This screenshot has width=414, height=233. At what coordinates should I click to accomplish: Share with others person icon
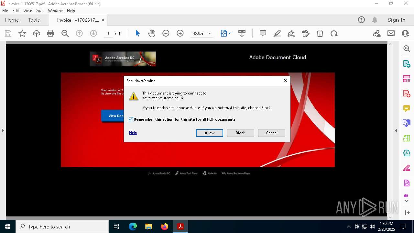(405, 33)
